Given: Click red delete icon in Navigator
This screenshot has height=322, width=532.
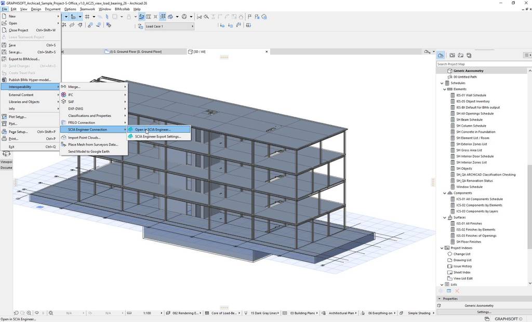Looking at the screenshot, I should [457, 291].
